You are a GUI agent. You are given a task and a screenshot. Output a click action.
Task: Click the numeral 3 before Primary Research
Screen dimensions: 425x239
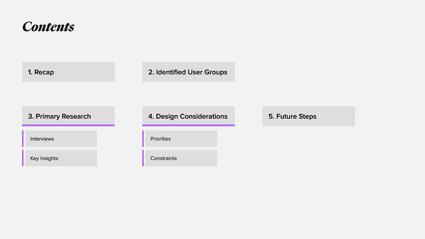[x=30, y=116]
